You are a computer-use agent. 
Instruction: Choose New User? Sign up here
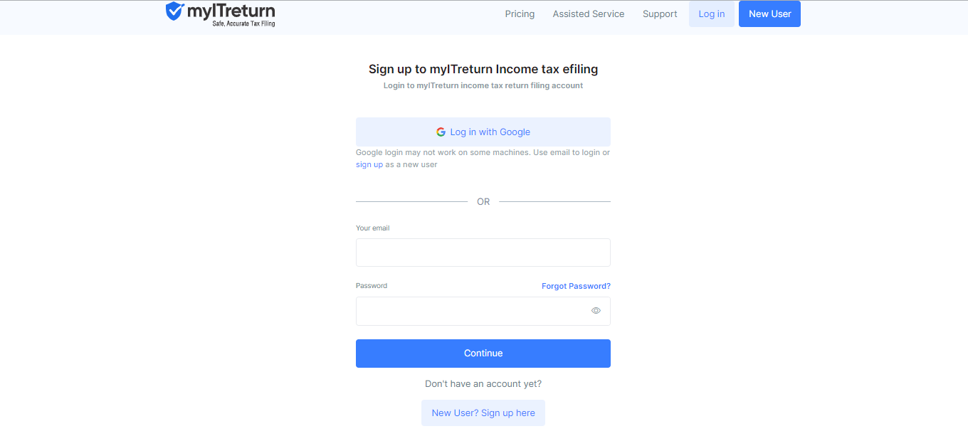[x=483, y=413]
